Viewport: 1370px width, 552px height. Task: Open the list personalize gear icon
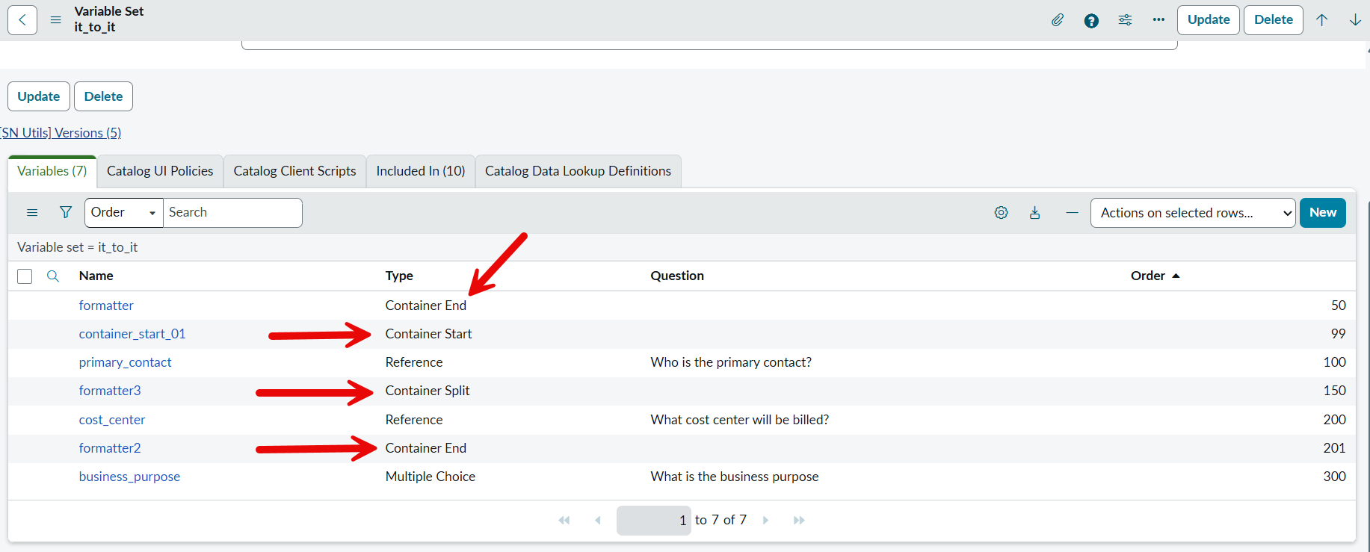(1001, 213)
